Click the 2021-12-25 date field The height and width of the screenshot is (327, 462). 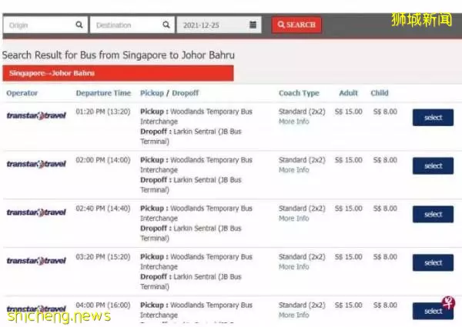219,25
